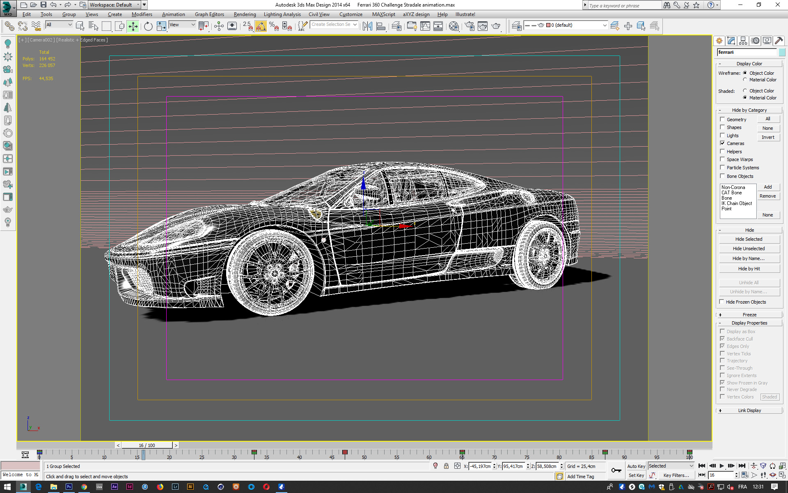Activate the Select and Rotate tool
The height and width of the screenshot is (493, 788).
[148, 26]
